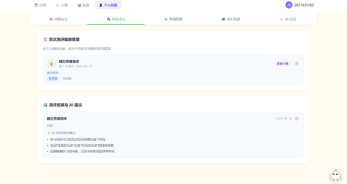Click the suggestion starting with 定期微调学习时间表
The width and height of the screenshot is (347, 184).
(x=82, y=151)
